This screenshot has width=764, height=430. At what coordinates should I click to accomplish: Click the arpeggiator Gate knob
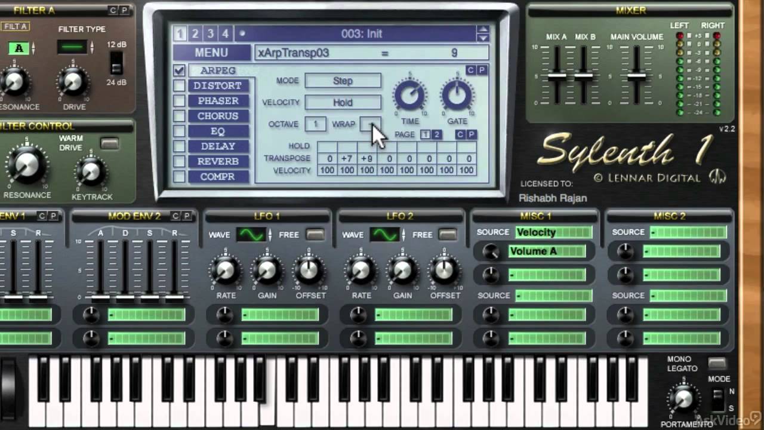pos(457,96)
